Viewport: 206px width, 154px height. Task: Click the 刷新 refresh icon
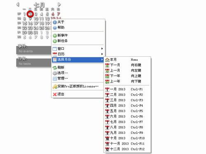click(x=55, y=67)
